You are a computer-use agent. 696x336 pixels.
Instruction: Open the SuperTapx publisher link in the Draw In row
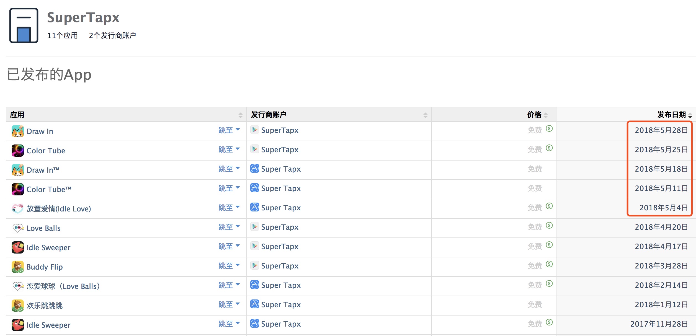click(x=280, y=130)
